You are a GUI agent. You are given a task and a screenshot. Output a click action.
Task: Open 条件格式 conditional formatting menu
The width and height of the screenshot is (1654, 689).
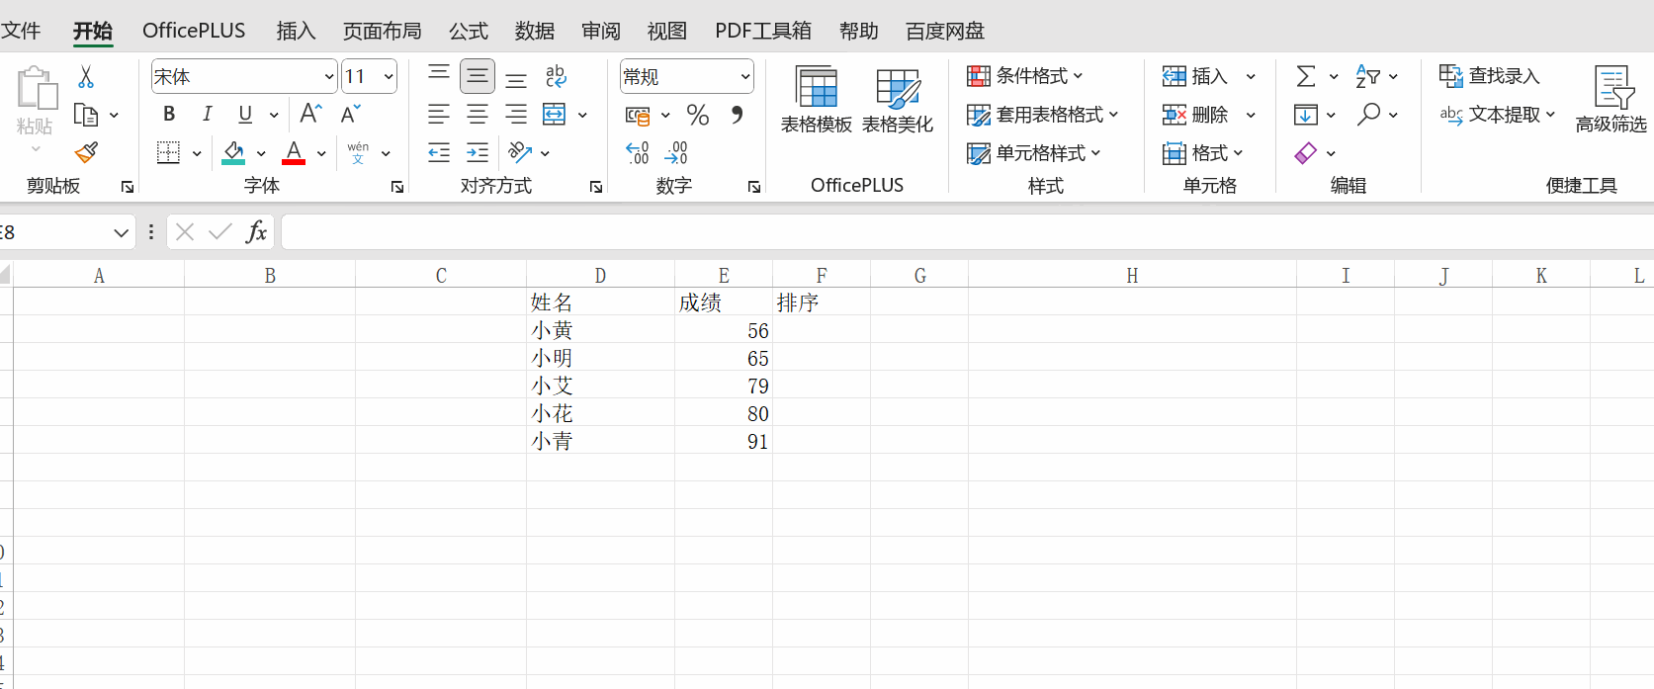point(1025,76)
